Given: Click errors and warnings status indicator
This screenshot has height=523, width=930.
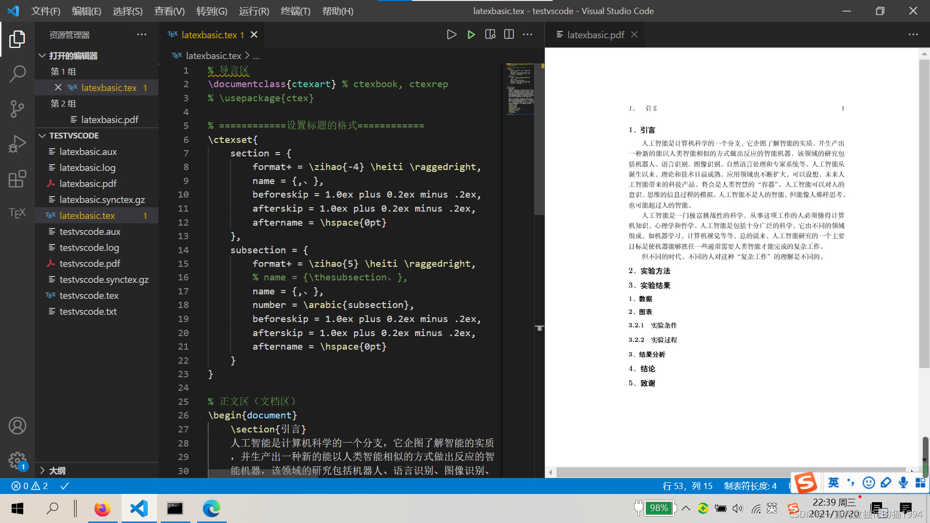Looking at the screenshot, I should click(30, 486).
